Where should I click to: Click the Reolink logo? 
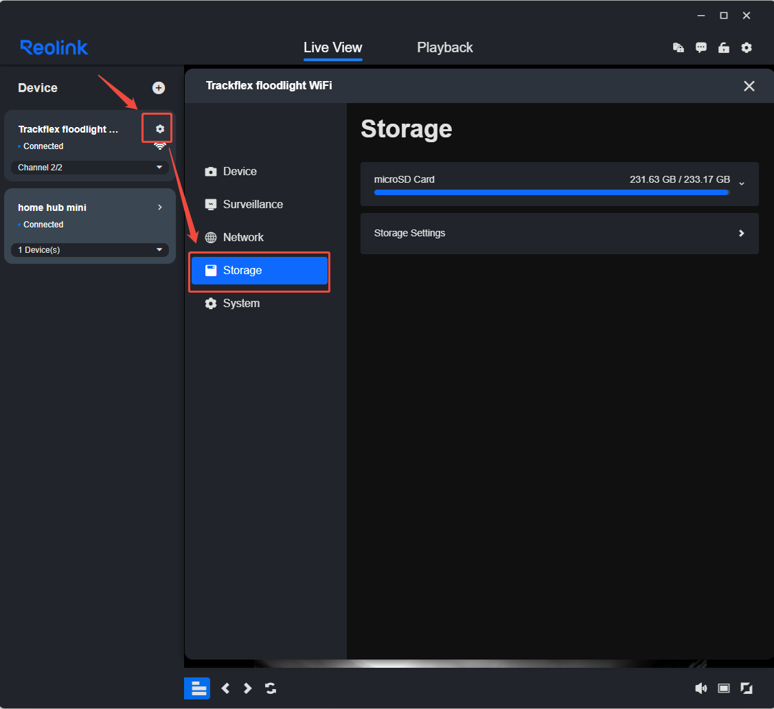(54, 47)
